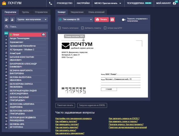The image size is (179, 136).
Task: Select the Уведомление tab
Action: pyautogui.click(x=77, y=12)
